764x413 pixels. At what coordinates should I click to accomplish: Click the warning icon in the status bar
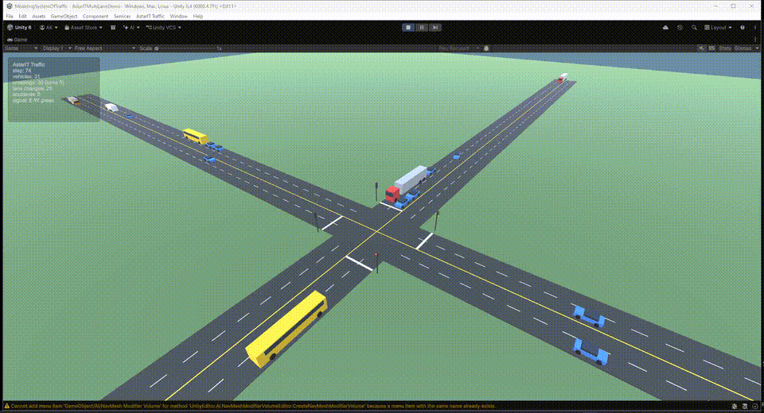[x=6, y=406]
